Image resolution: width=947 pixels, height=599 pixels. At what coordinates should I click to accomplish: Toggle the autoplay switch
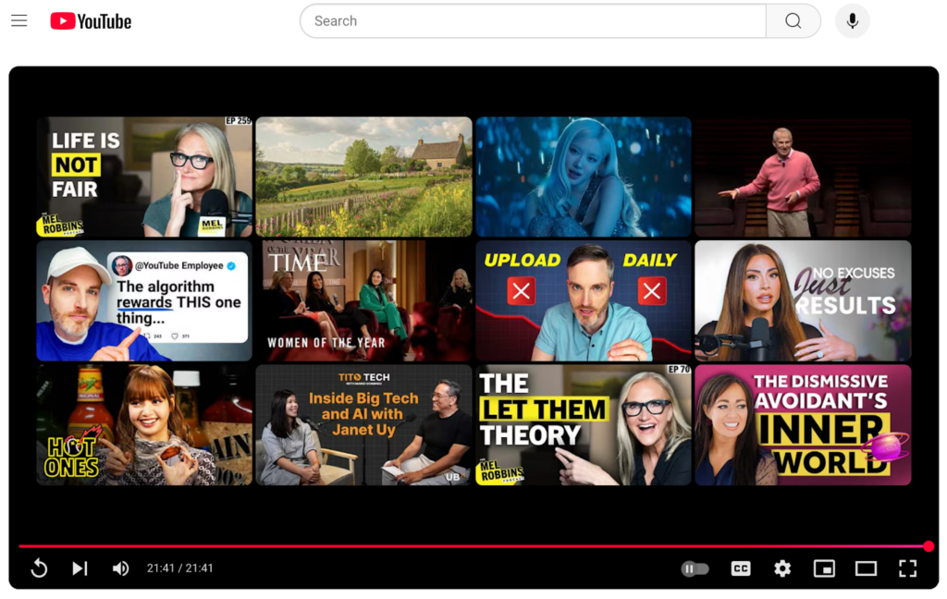point(695,568)
